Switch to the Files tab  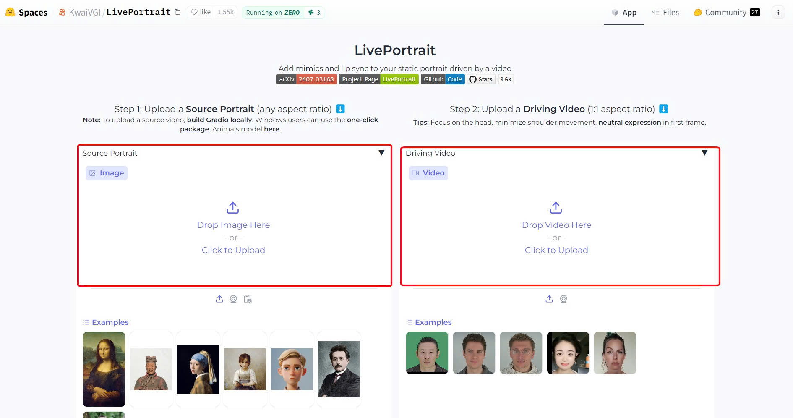point(665,13)
